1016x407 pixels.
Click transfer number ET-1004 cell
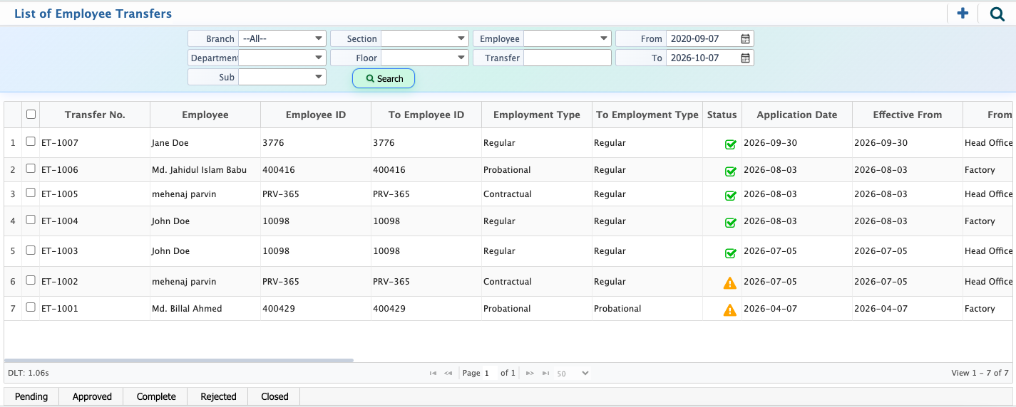tap(95, 221)
